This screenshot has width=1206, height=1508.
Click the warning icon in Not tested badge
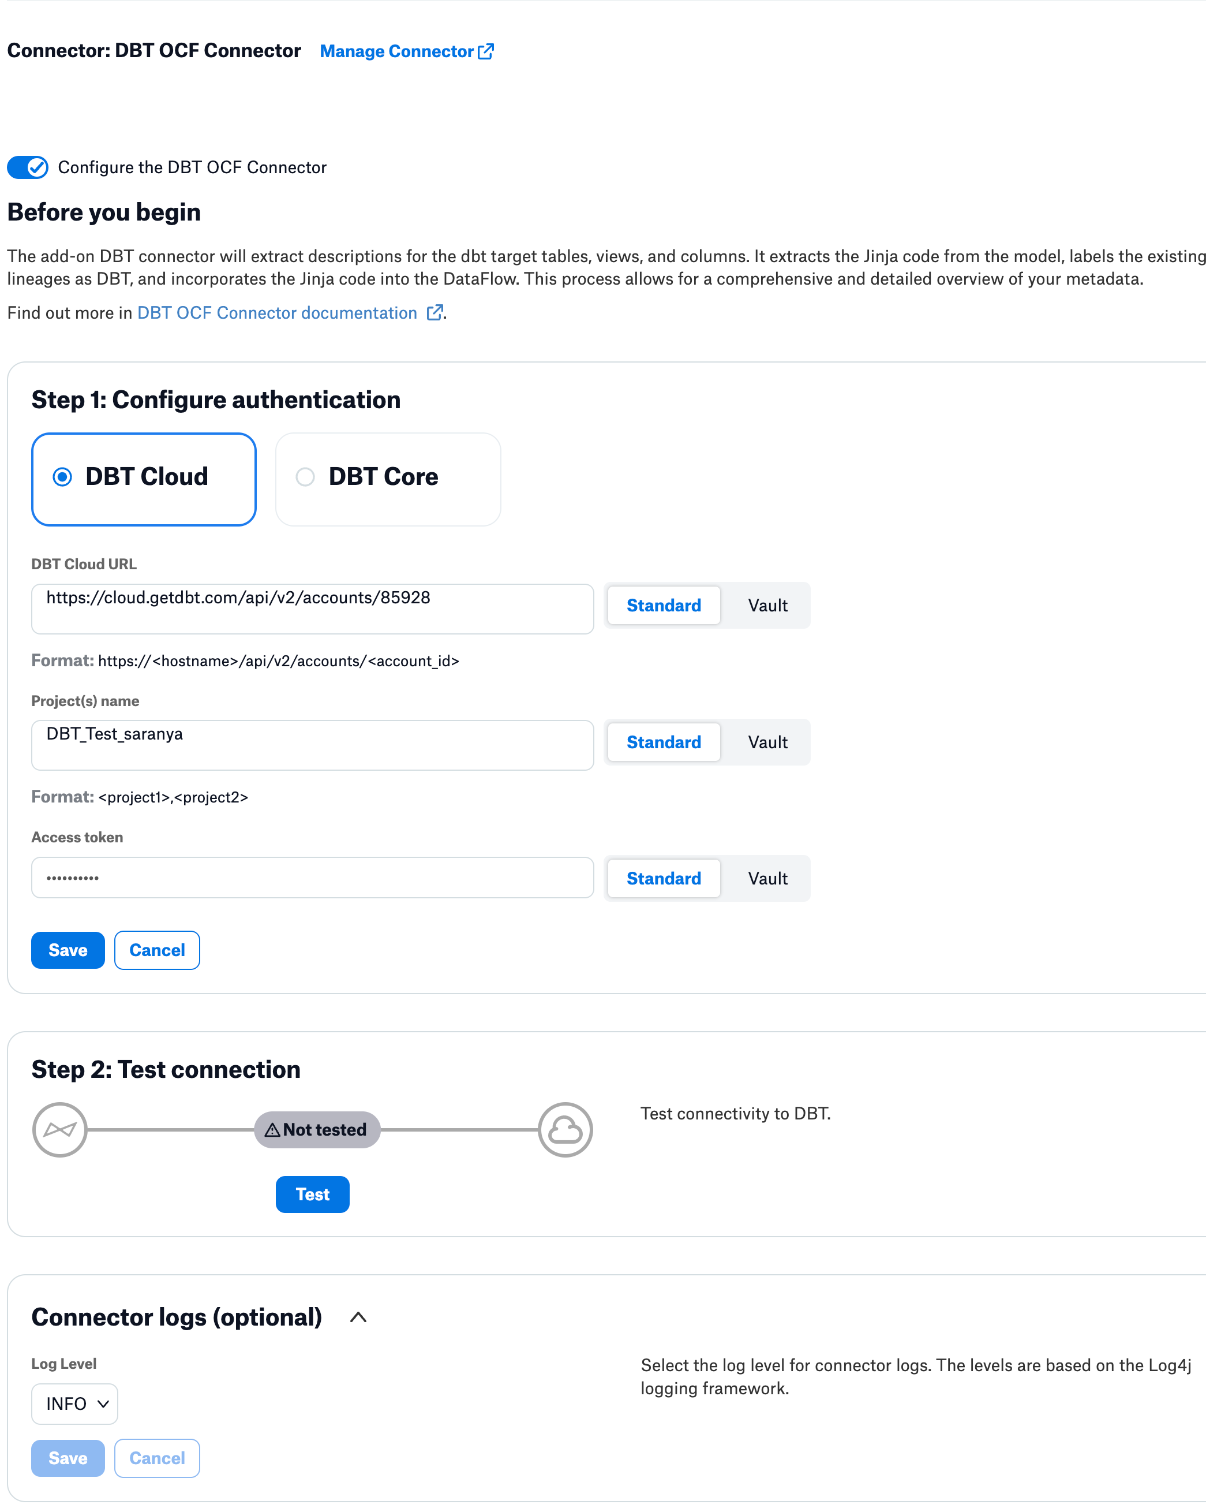point(272,1130)
